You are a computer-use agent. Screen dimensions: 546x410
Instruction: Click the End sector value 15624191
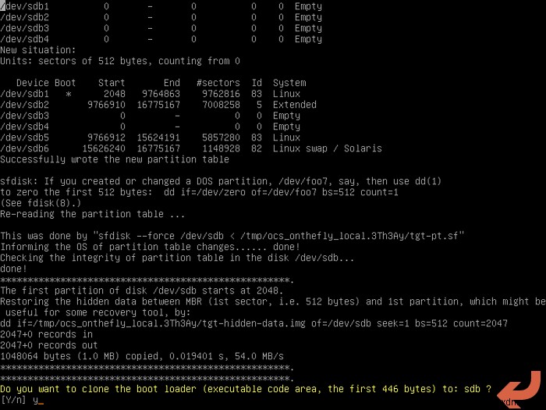click(158, 137)
